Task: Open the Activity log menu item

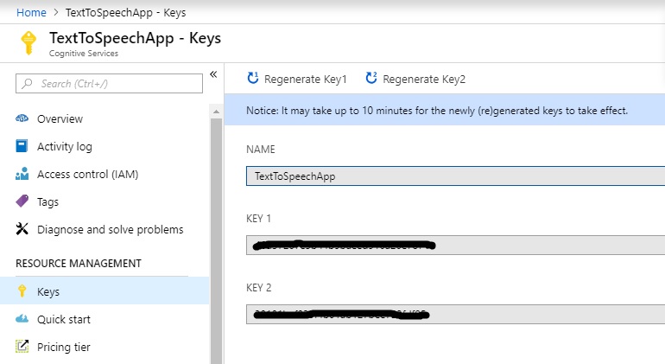Action: [64, 146]
